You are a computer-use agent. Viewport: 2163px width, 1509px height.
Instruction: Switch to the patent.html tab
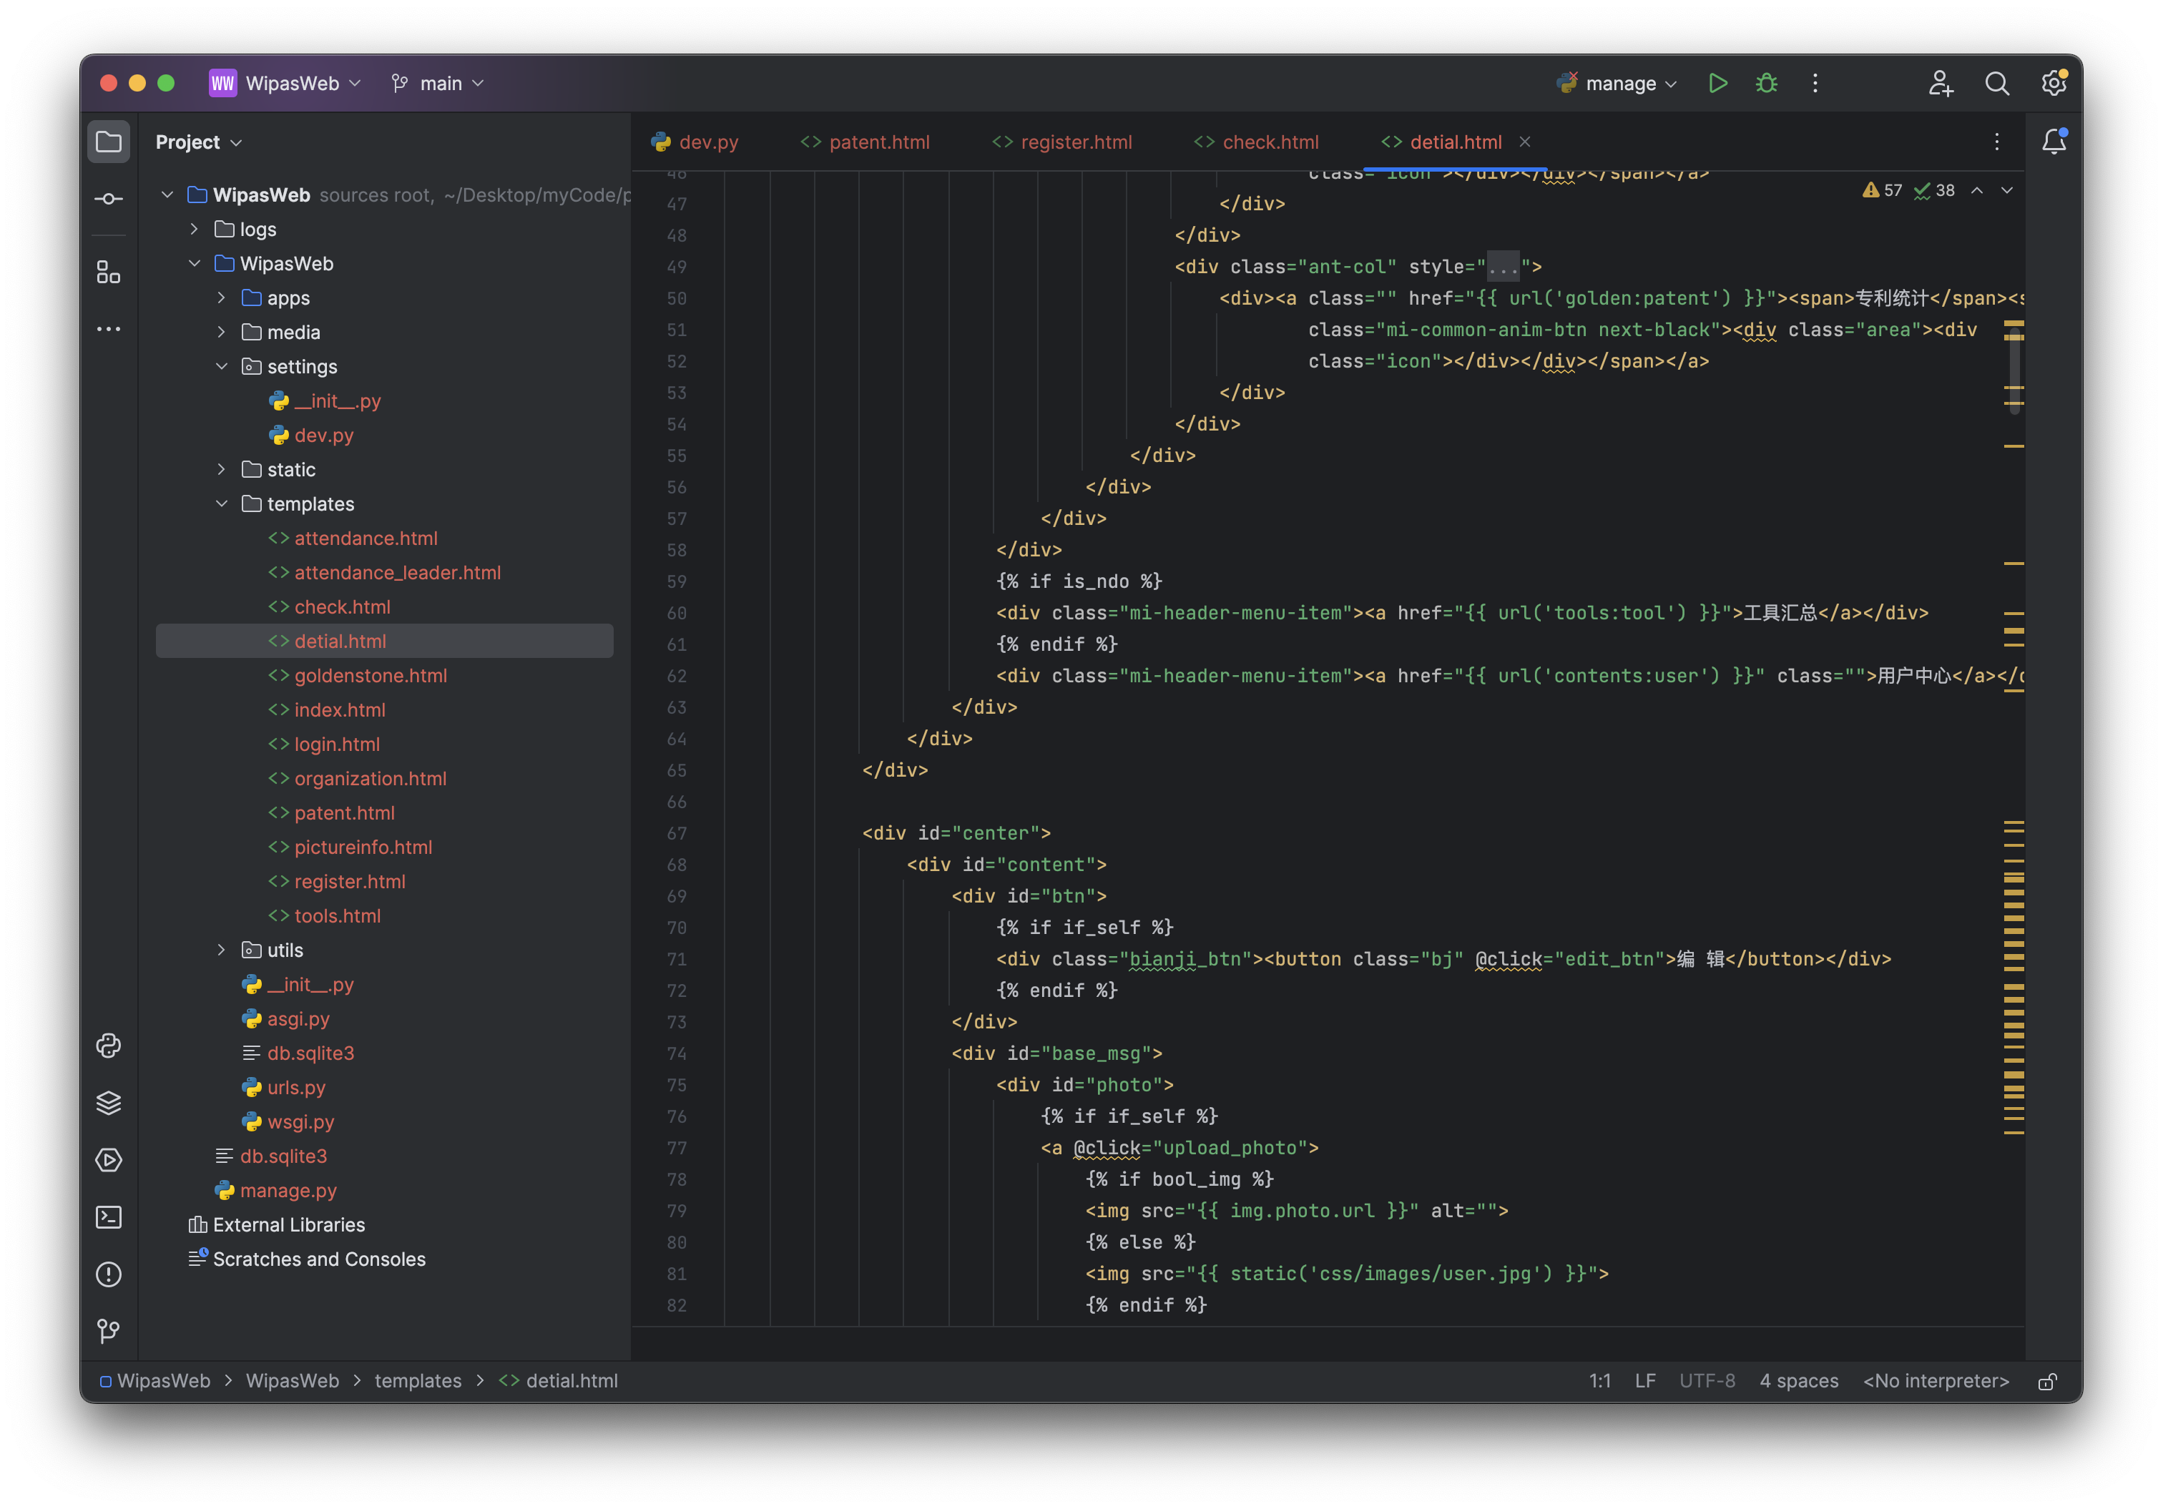click(x=865, y=142)
